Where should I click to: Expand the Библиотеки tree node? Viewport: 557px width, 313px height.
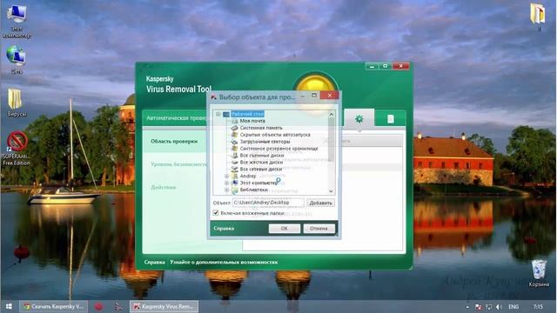pos(226,190)
